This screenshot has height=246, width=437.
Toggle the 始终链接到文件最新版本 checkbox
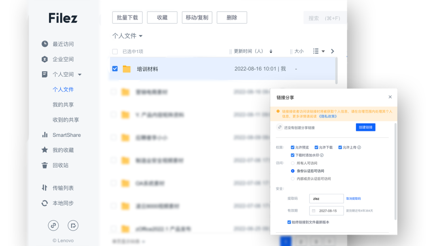[289, 222]
